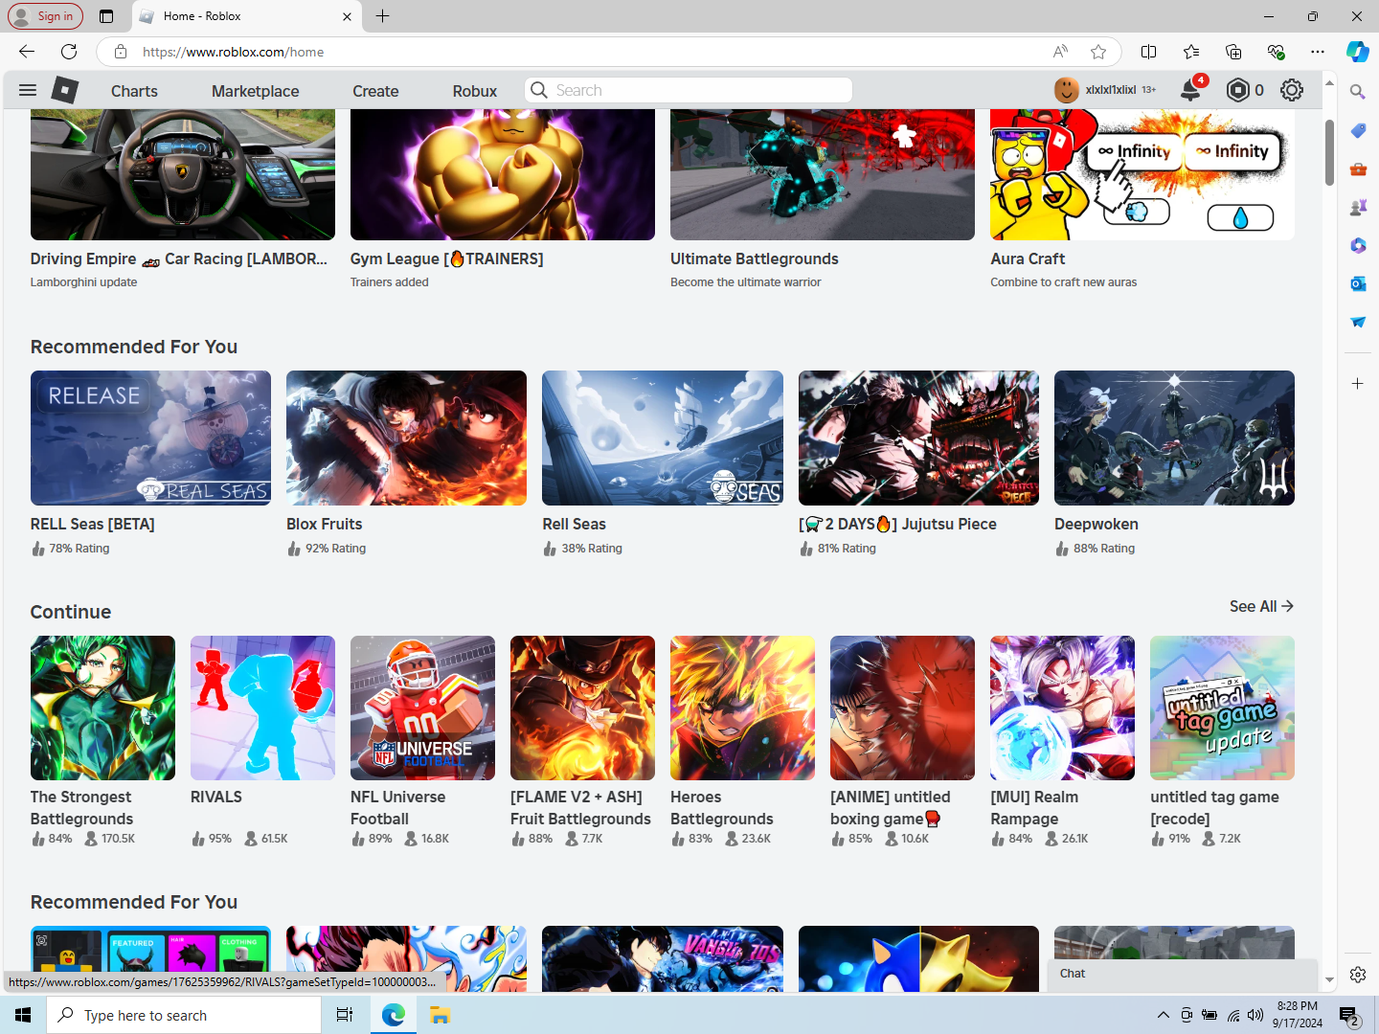Open Edge sidebar shopping tag icon
The height and width of the screenshot is (1034, 1379).
1358,130
